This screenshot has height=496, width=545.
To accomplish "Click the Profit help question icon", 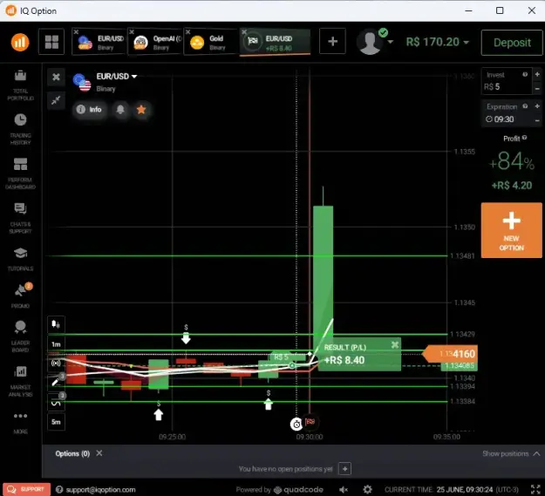I will (x=524, y=138).
